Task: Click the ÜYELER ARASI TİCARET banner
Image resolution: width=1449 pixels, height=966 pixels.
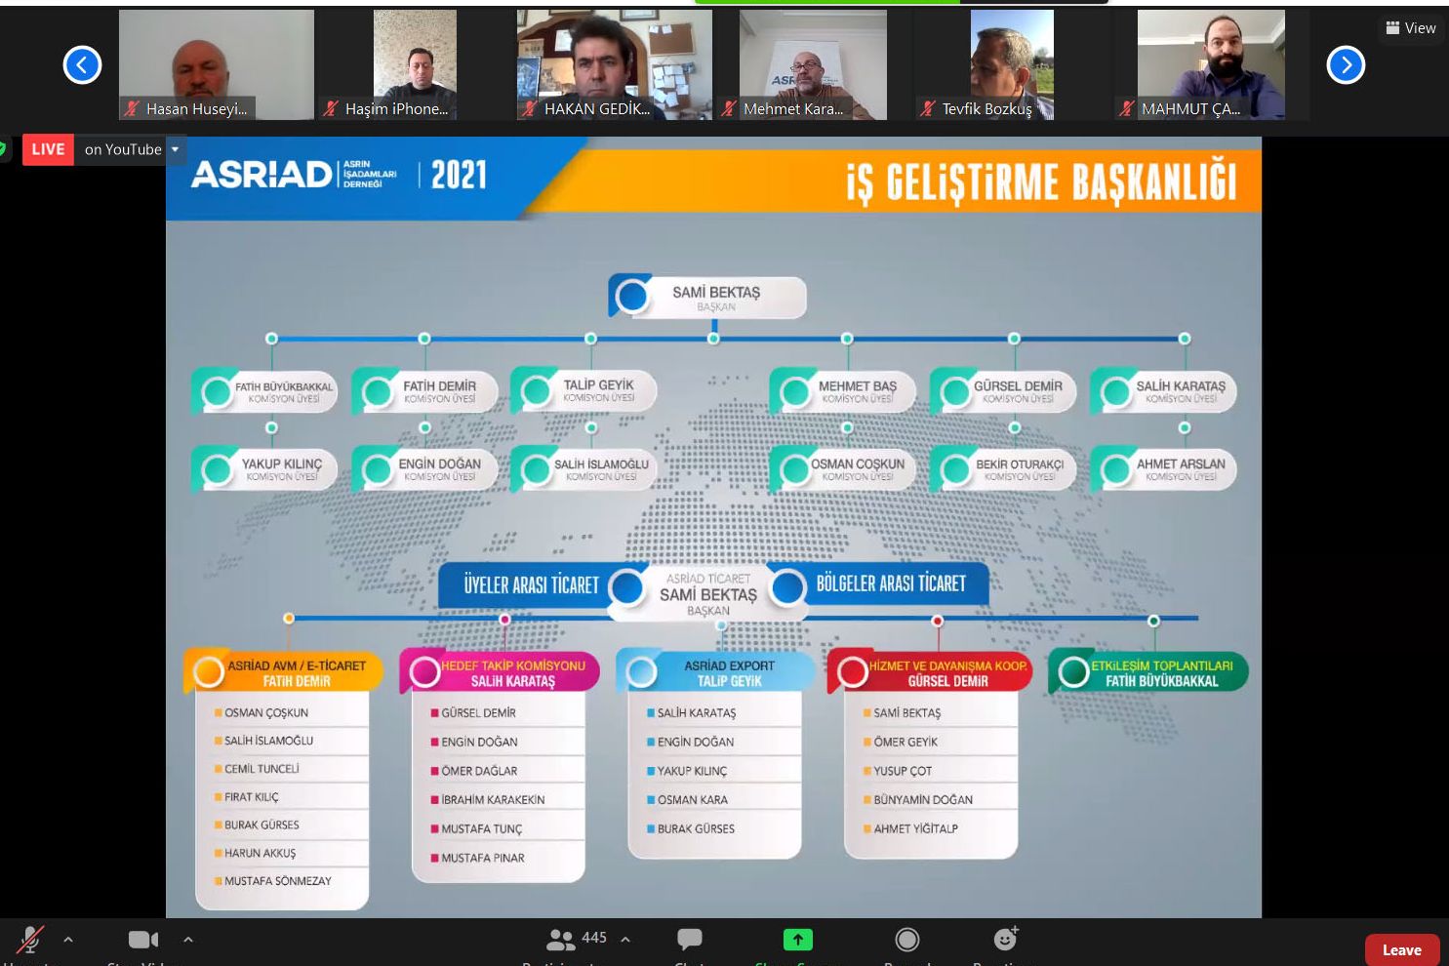Action: point(532,584)
